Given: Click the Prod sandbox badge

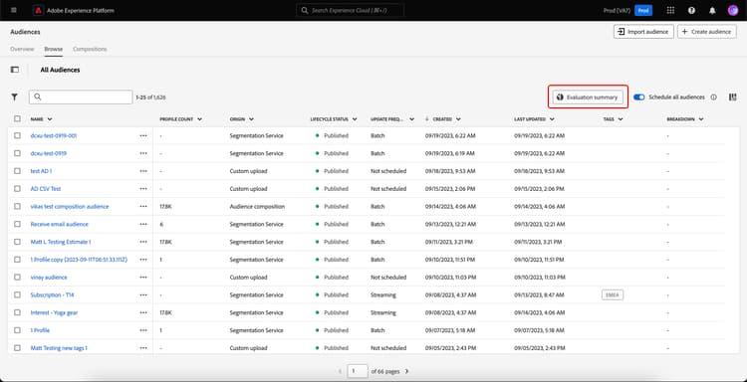Looking at the screenshot, I should [x=643, y=11].
